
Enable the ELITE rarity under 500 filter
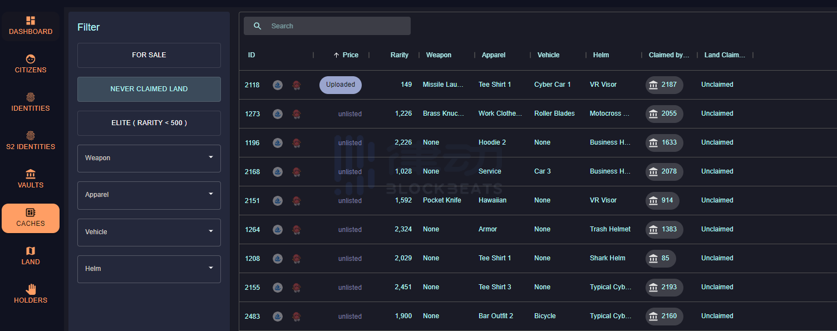pos(149,123)
